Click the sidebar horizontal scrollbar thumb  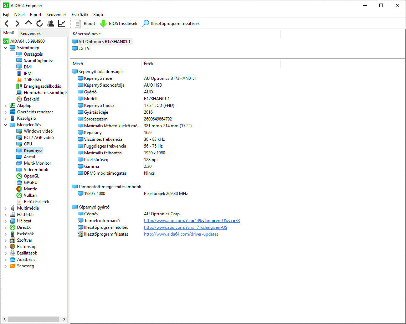pos(33,319)
